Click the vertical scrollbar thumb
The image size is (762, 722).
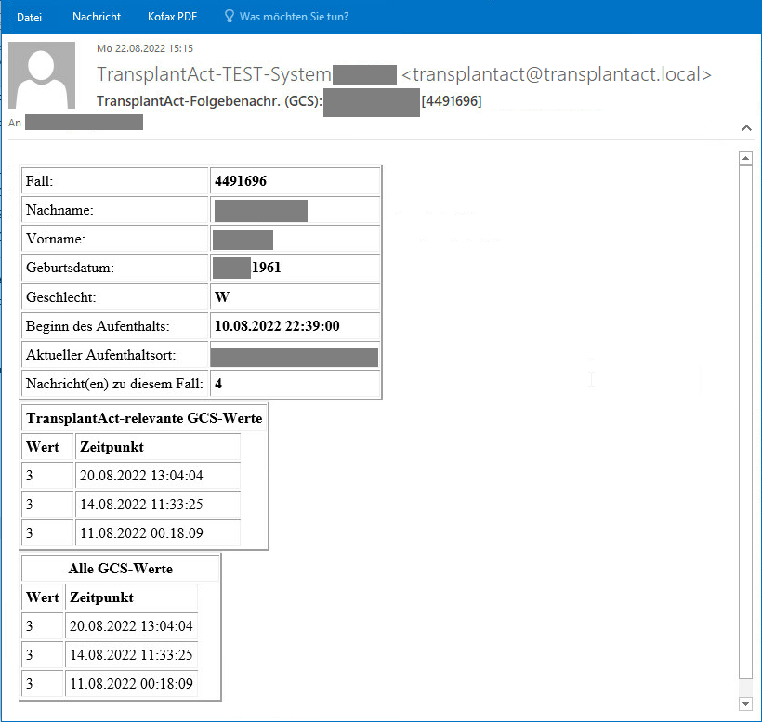[x=744, y=418]
